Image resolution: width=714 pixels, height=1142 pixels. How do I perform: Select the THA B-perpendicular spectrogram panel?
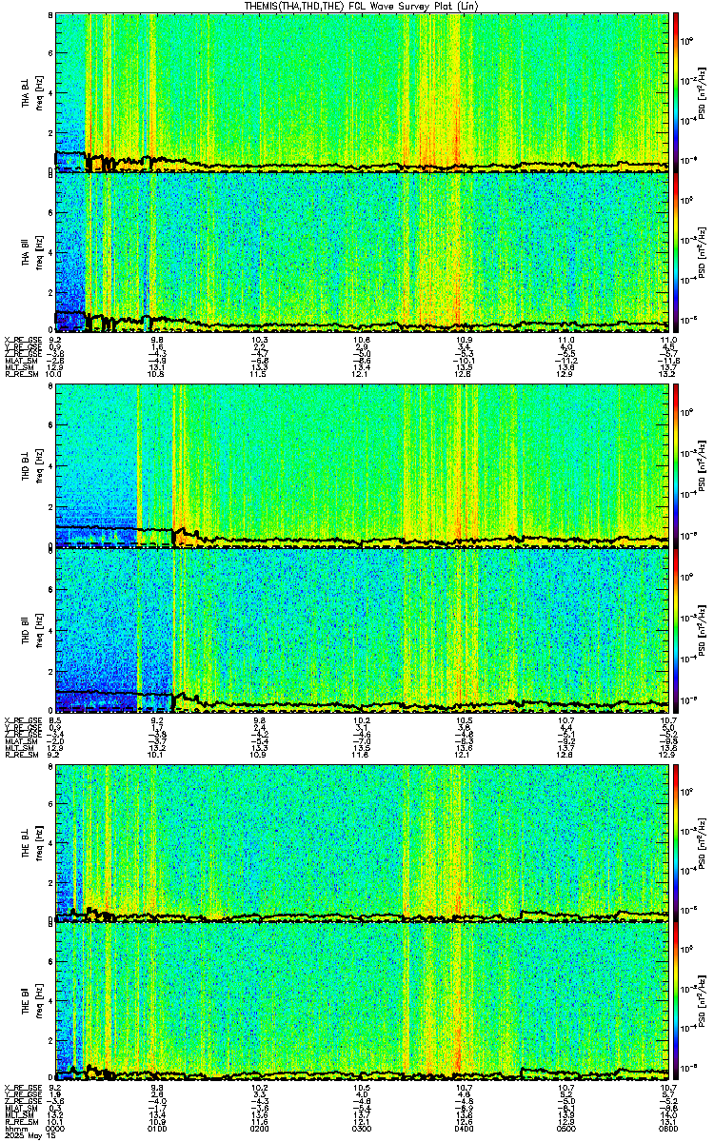click(x=363, y=92)
